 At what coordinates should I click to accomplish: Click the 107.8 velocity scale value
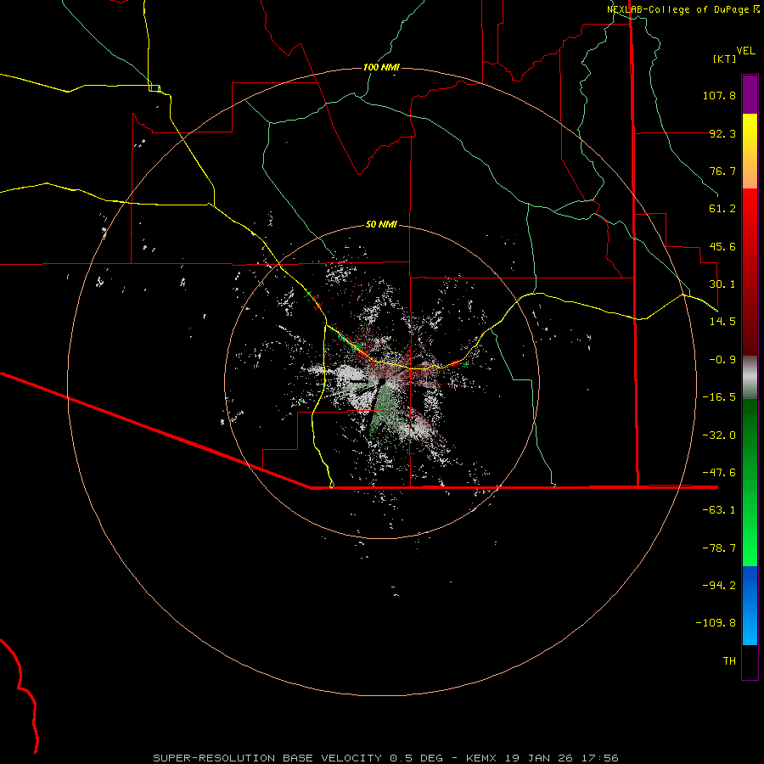[x=719, y=95]
